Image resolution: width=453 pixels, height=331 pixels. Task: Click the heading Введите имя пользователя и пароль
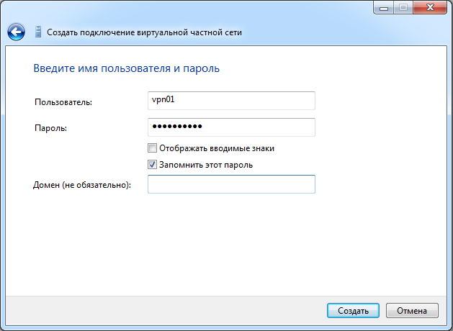coord(127,68)
